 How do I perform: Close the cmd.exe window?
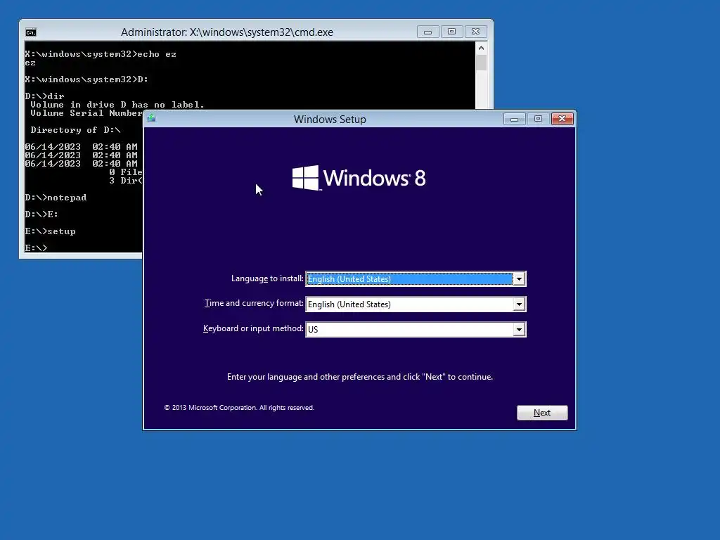pos(476,32)
